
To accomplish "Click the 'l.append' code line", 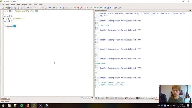I will pyautogui.click(x=10, y=26).
